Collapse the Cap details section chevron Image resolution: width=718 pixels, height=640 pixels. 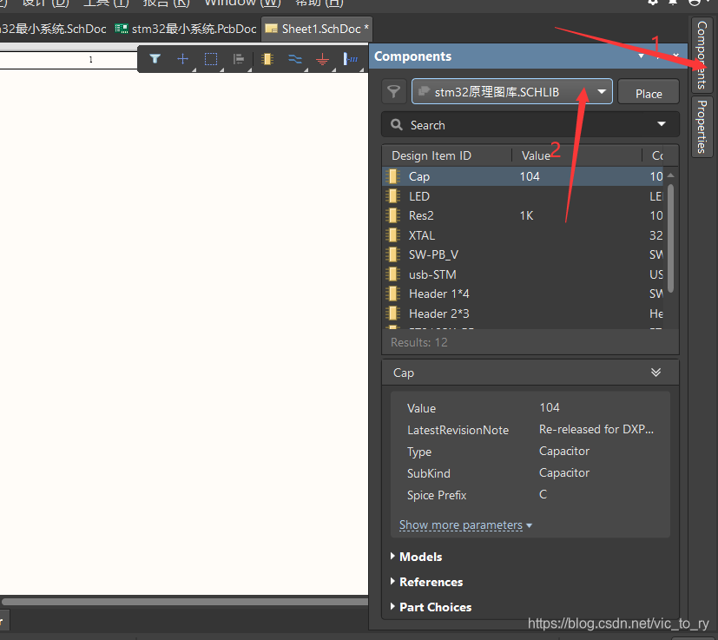tap(655, 372)
